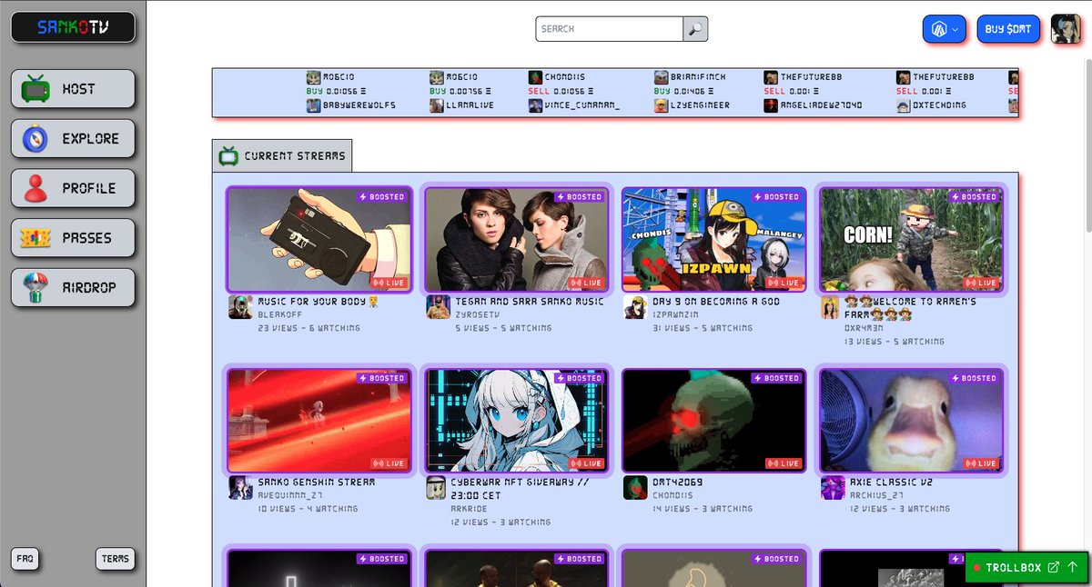Click the up arrow on the Trollbox bar
Image resolution: width=1092 pixels, height=587 pixels.
click(1073, 568)
